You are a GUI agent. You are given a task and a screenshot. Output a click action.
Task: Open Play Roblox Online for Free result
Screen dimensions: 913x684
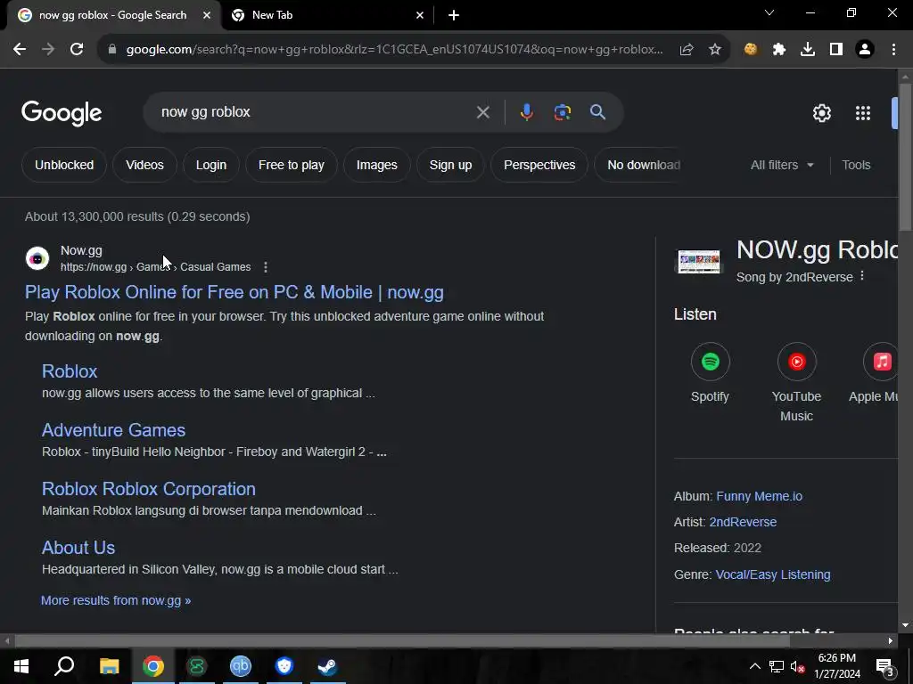[234, 292]
